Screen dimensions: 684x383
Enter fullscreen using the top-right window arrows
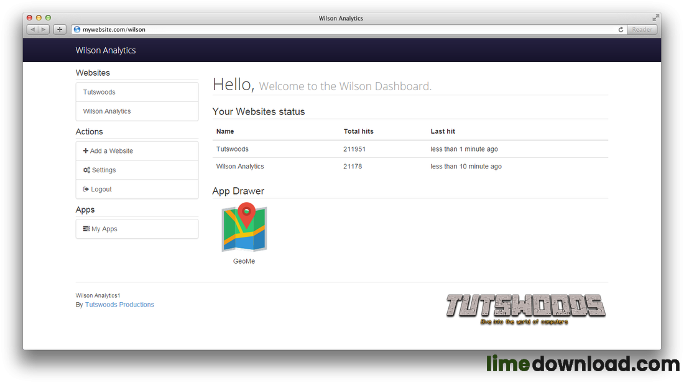pyautogui.click(x=655, y=18)
